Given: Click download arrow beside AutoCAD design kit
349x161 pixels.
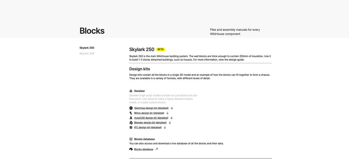Looking at the screenshot, I should coord(172,118).
